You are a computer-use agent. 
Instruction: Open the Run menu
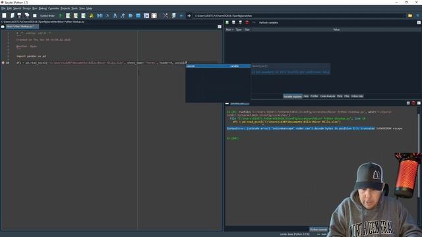point(35,9)
